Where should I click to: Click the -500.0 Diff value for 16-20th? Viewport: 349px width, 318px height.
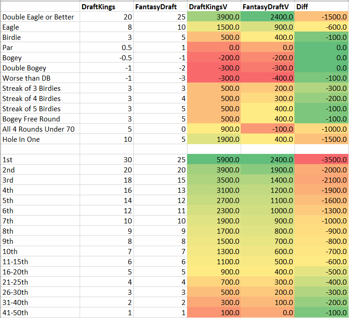point(321,272)
